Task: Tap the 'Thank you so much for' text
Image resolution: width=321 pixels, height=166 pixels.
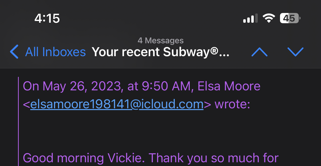Action: (x=214, y=158)
